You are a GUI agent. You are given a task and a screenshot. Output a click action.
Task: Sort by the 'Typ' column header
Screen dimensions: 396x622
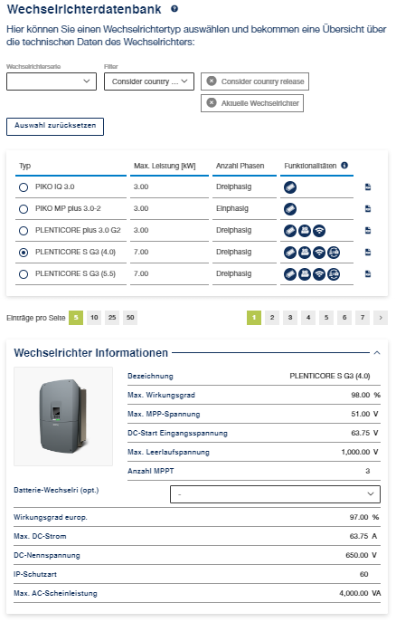(25, 166)
